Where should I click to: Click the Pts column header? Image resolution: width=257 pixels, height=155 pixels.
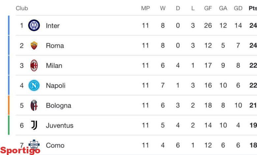point(253,8)
